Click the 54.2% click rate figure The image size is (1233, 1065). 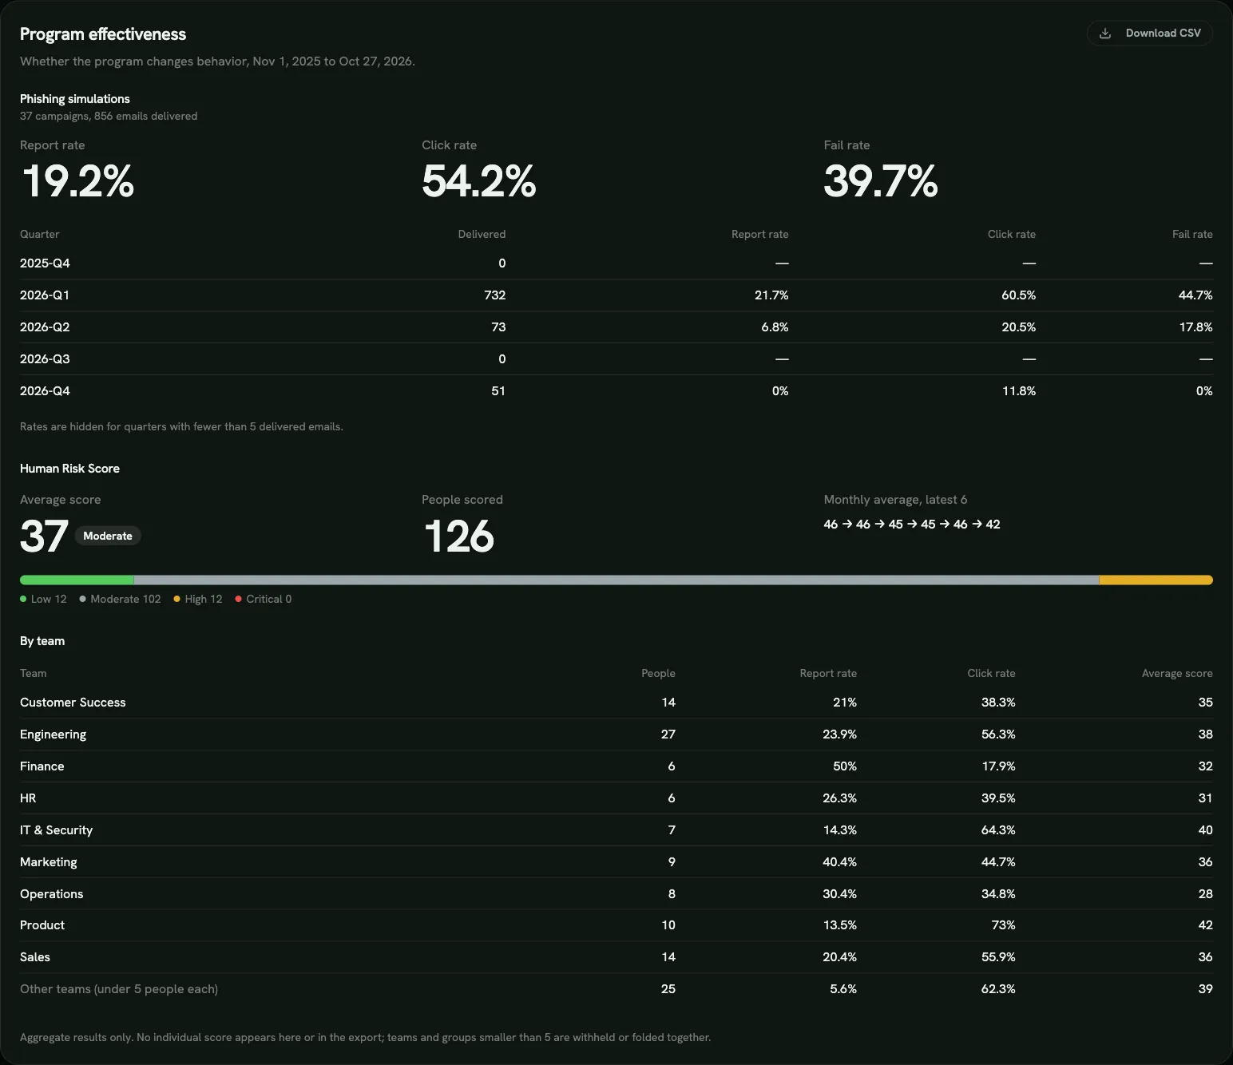(x=478, y=181)
